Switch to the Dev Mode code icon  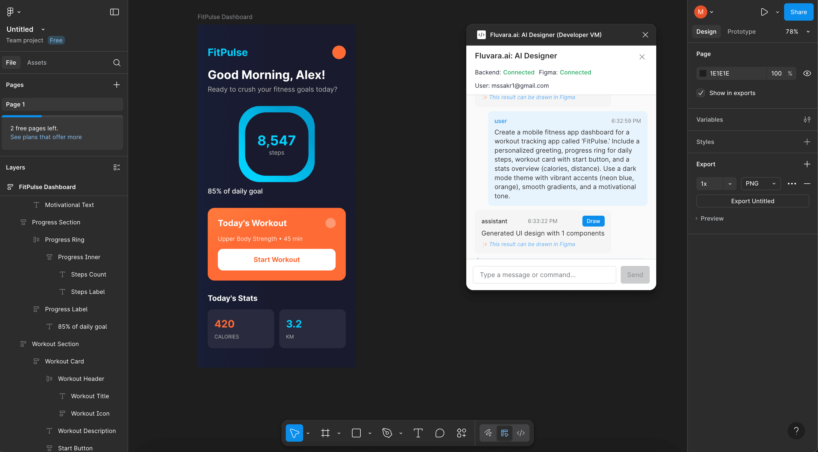click(x=521, y=433)
